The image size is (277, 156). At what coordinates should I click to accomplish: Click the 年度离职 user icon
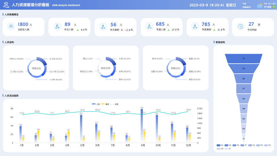195,27
